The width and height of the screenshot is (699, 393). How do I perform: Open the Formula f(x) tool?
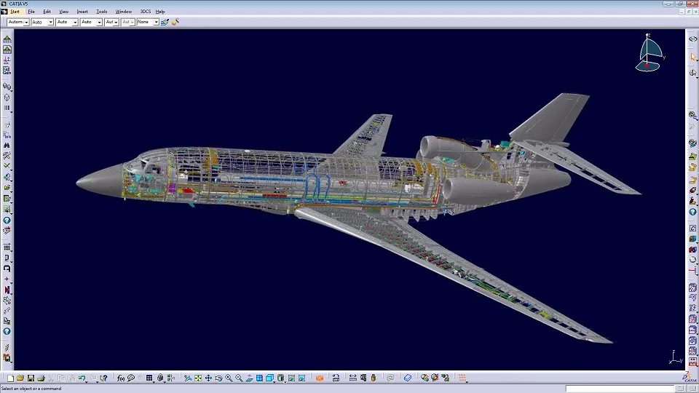pyautogui.click(x=121, y=378)
